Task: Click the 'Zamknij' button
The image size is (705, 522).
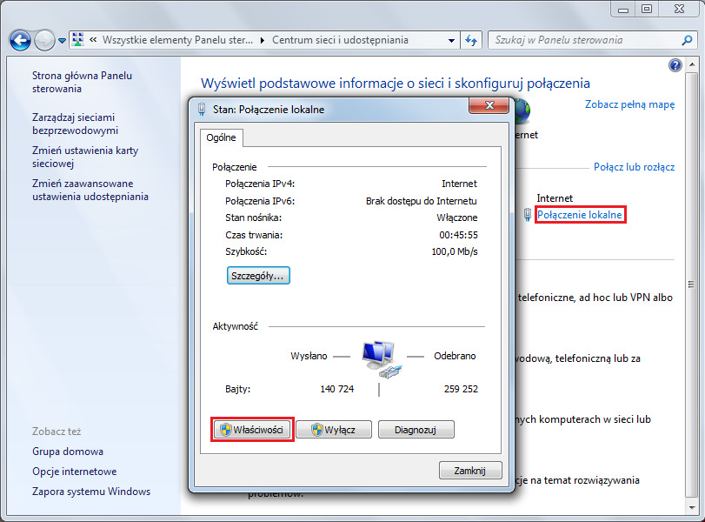Action: 469,471
